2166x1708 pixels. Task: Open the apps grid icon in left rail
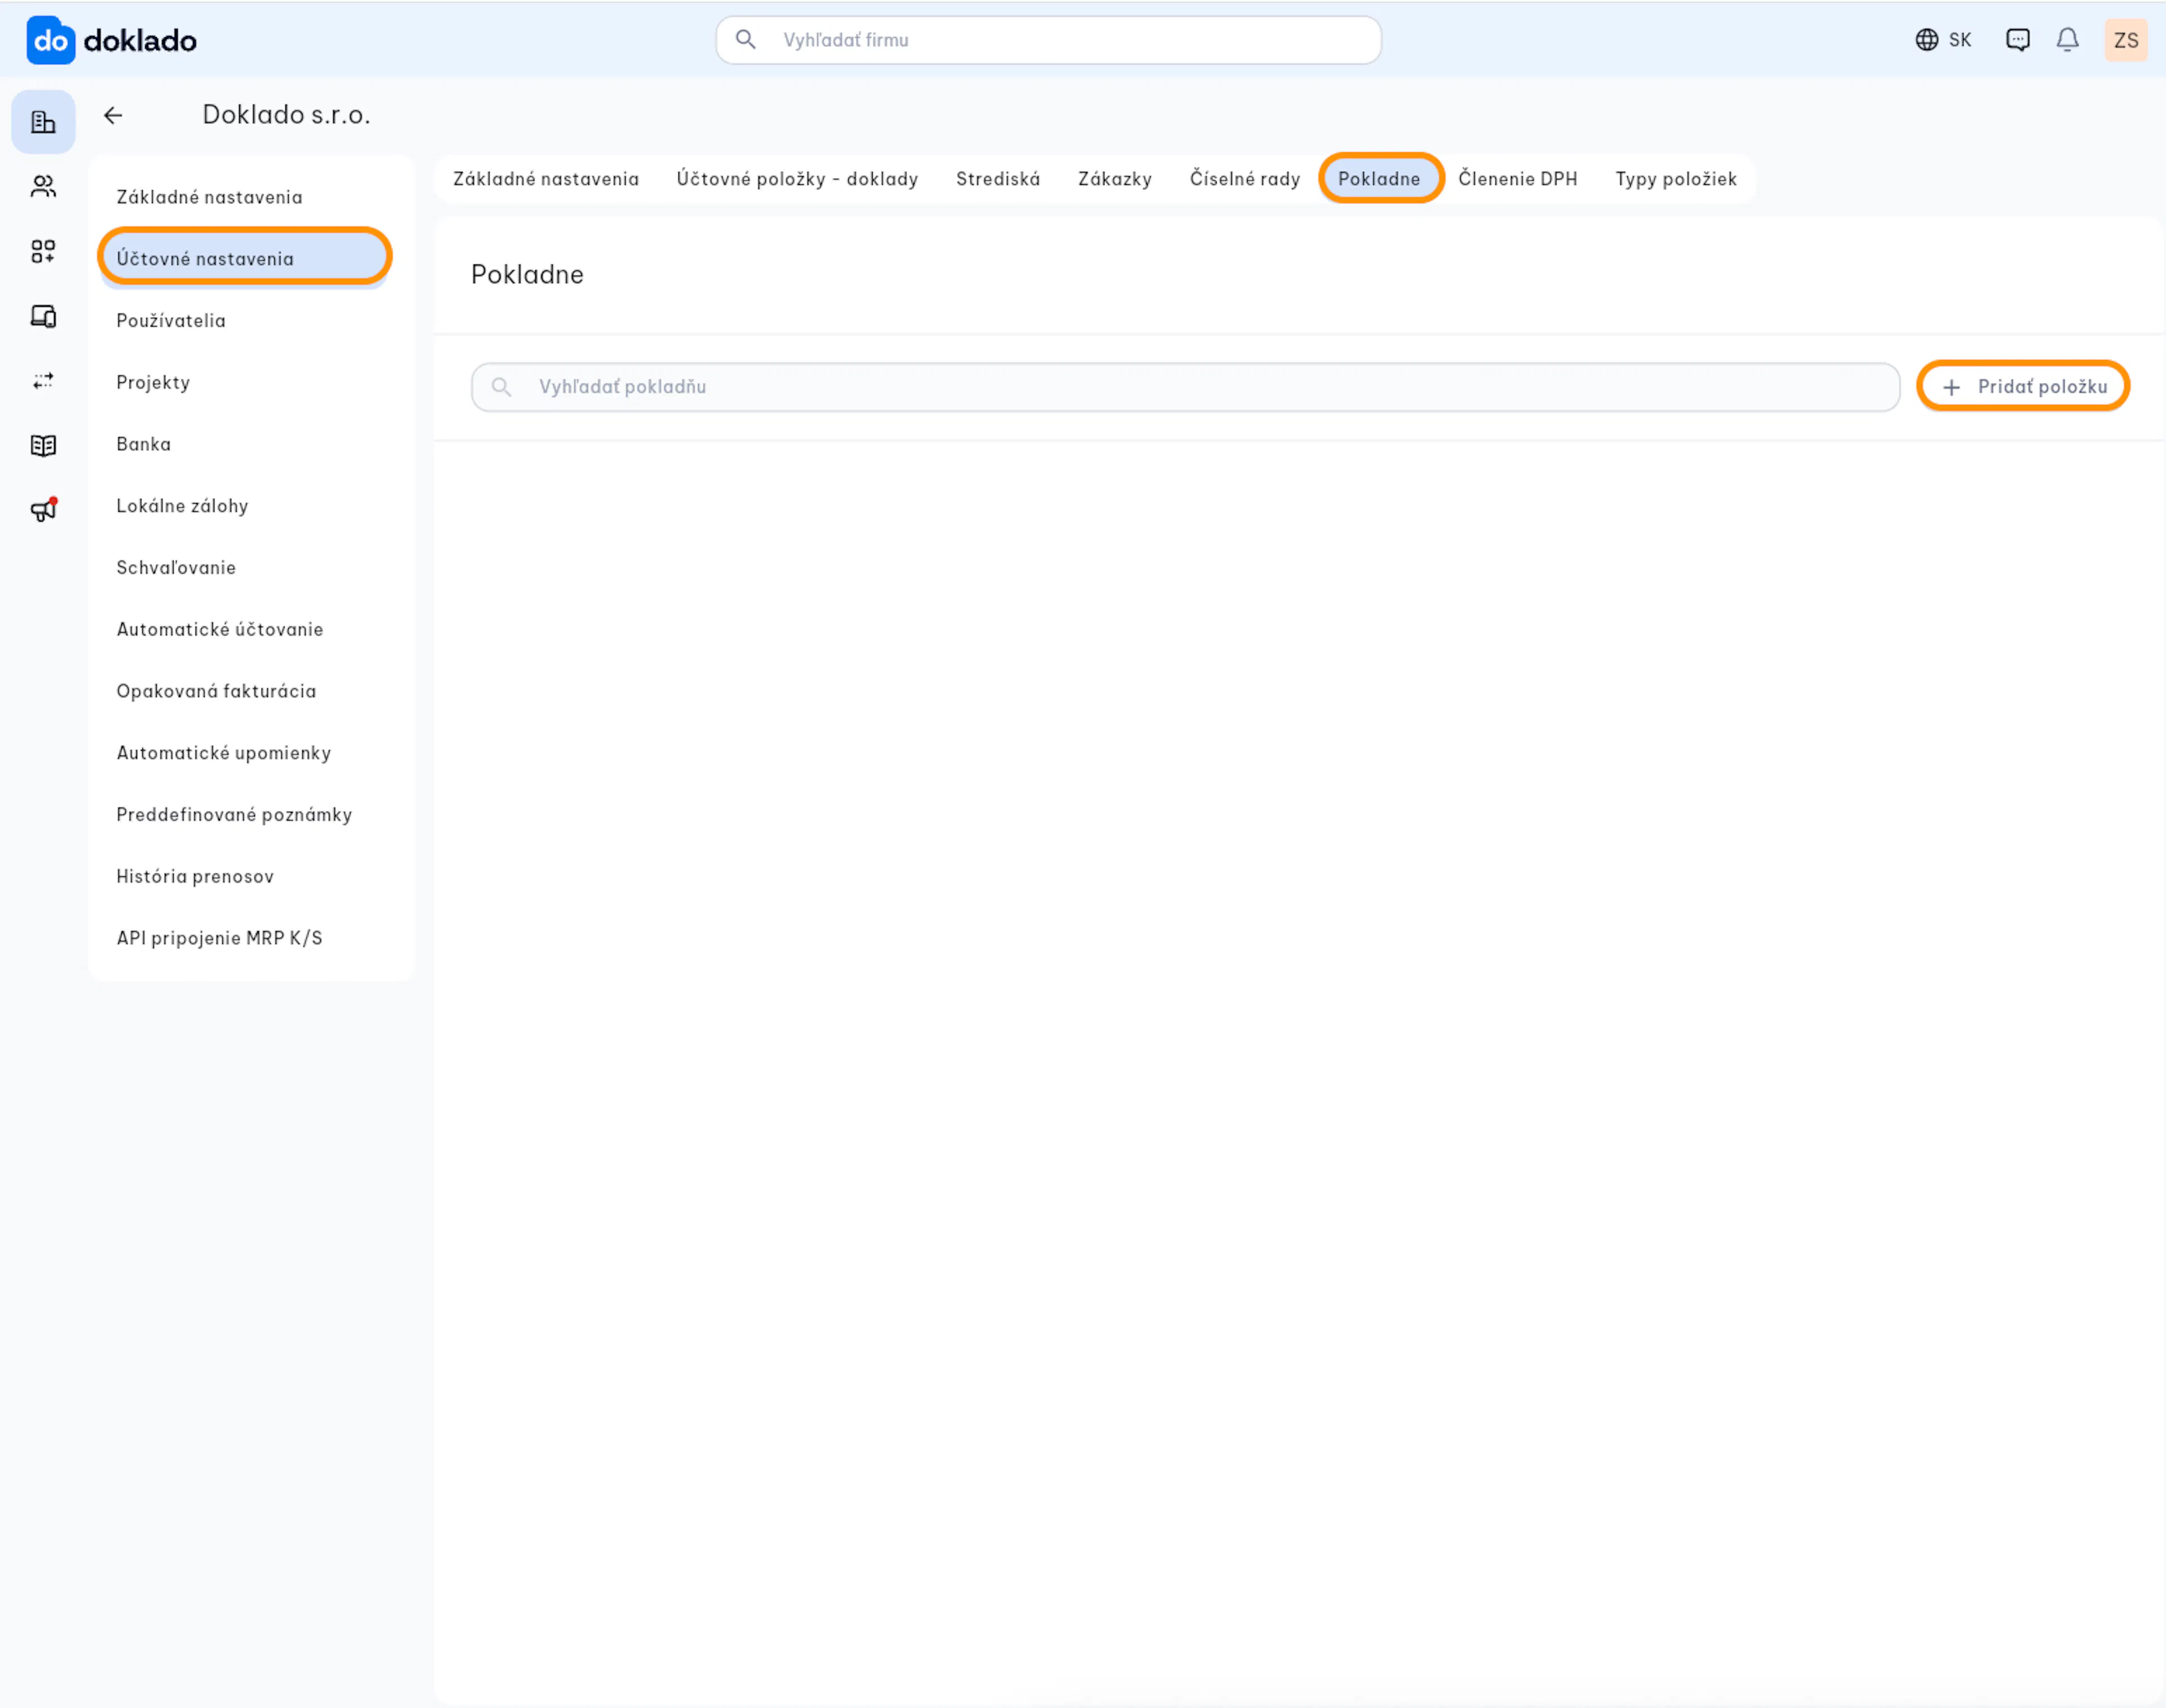pos(43,251)
